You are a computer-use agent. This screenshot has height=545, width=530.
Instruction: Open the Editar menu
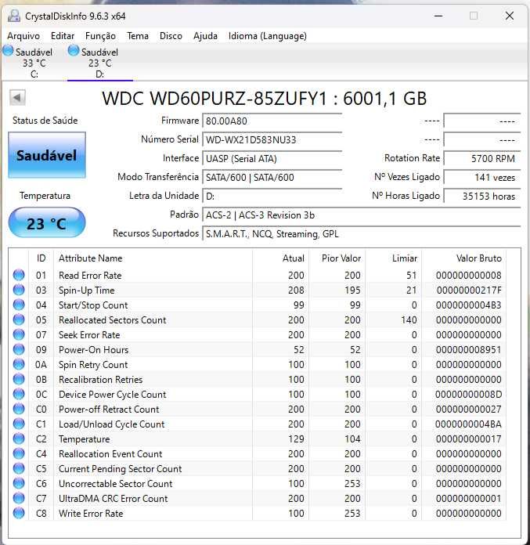pos(63,36)
